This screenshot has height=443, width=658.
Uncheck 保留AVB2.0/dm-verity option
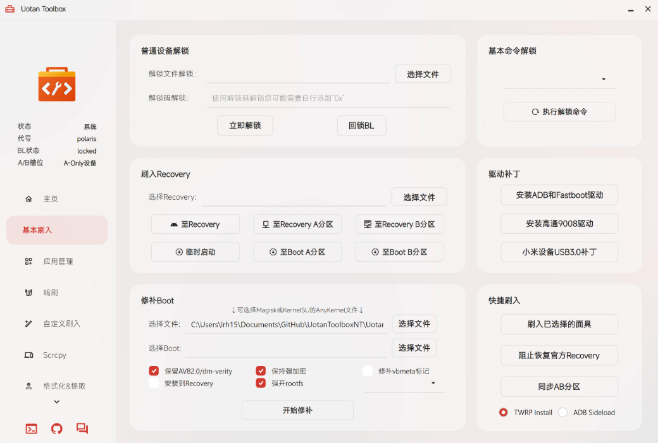coord(154,371)
